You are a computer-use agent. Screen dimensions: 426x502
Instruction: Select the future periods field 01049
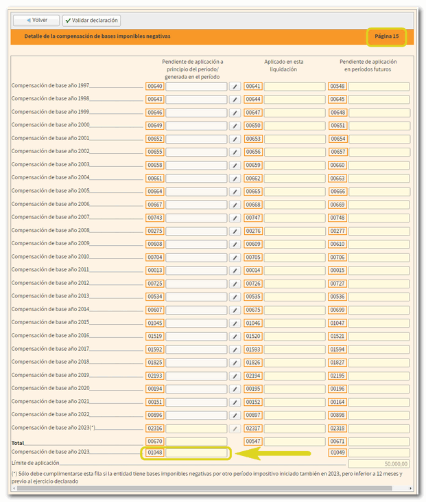click(x=379, y=453)
